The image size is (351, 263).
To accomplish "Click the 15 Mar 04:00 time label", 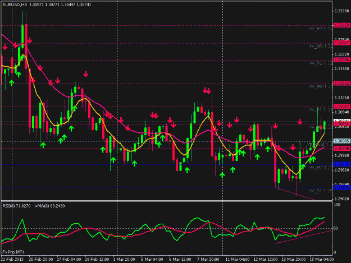I will 321,259.
